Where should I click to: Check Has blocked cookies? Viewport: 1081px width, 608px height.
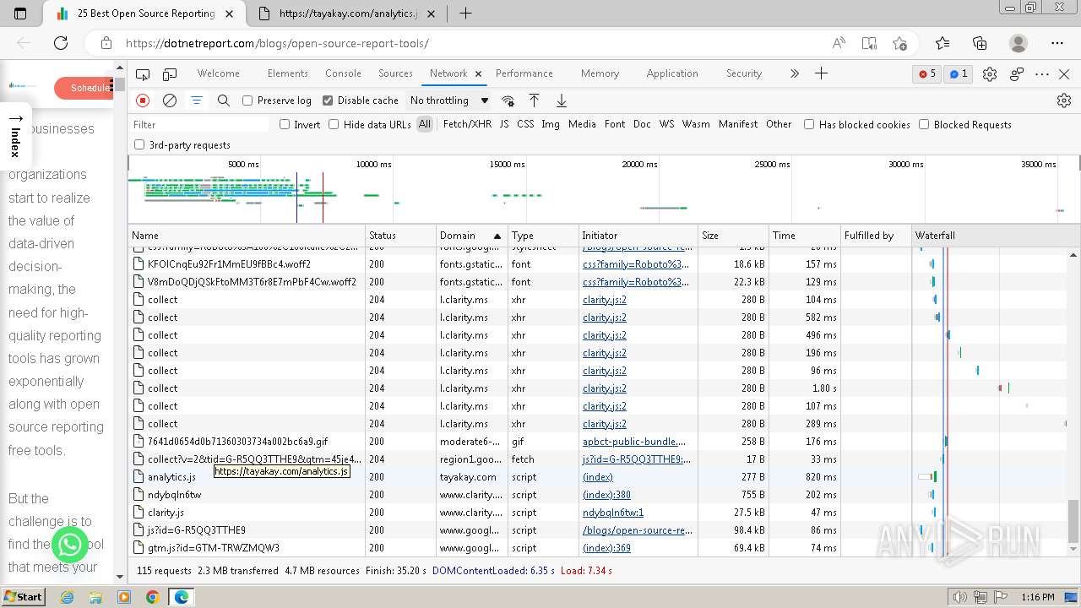click(809, 124)
